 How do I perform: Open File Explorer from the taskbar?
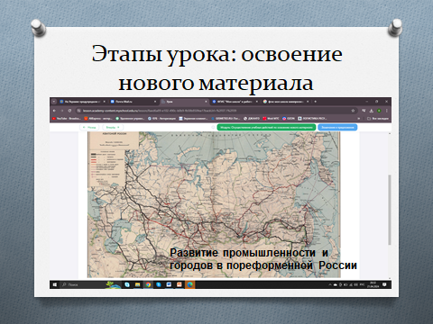click(x=137, y=284)
